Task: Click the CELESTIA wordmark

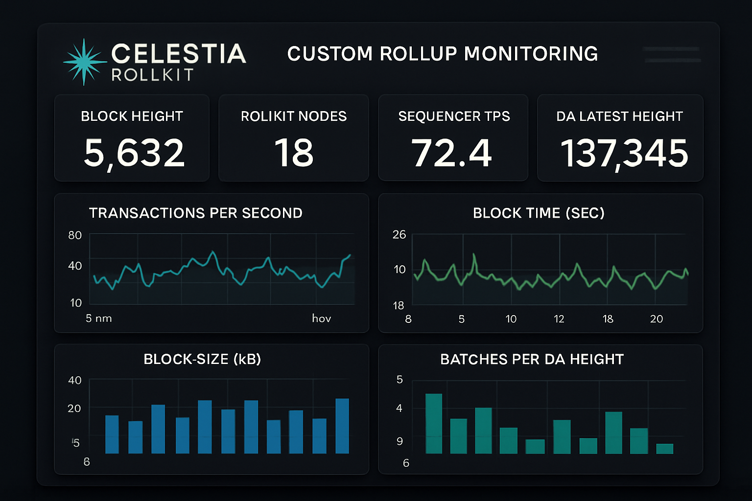Action: [179, 54]
